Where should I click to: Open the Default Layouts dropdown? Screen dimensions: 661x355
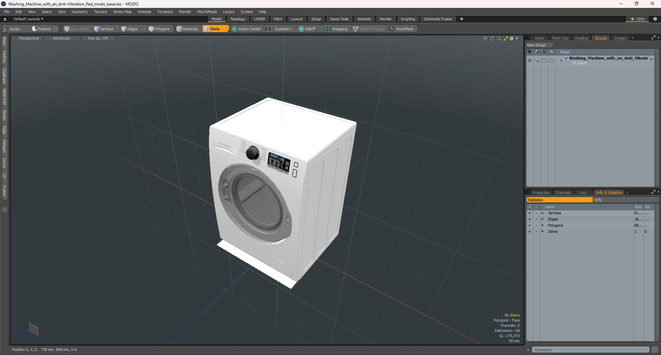(28, 19)
